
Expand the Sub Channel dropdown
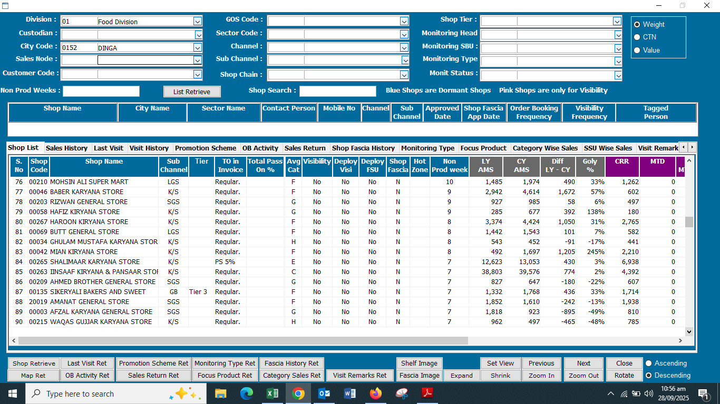pyautogui.click(x=404, y=60)
